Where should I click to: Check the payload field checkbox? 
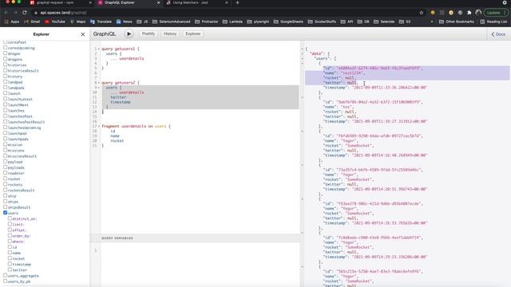pos(6,161)
